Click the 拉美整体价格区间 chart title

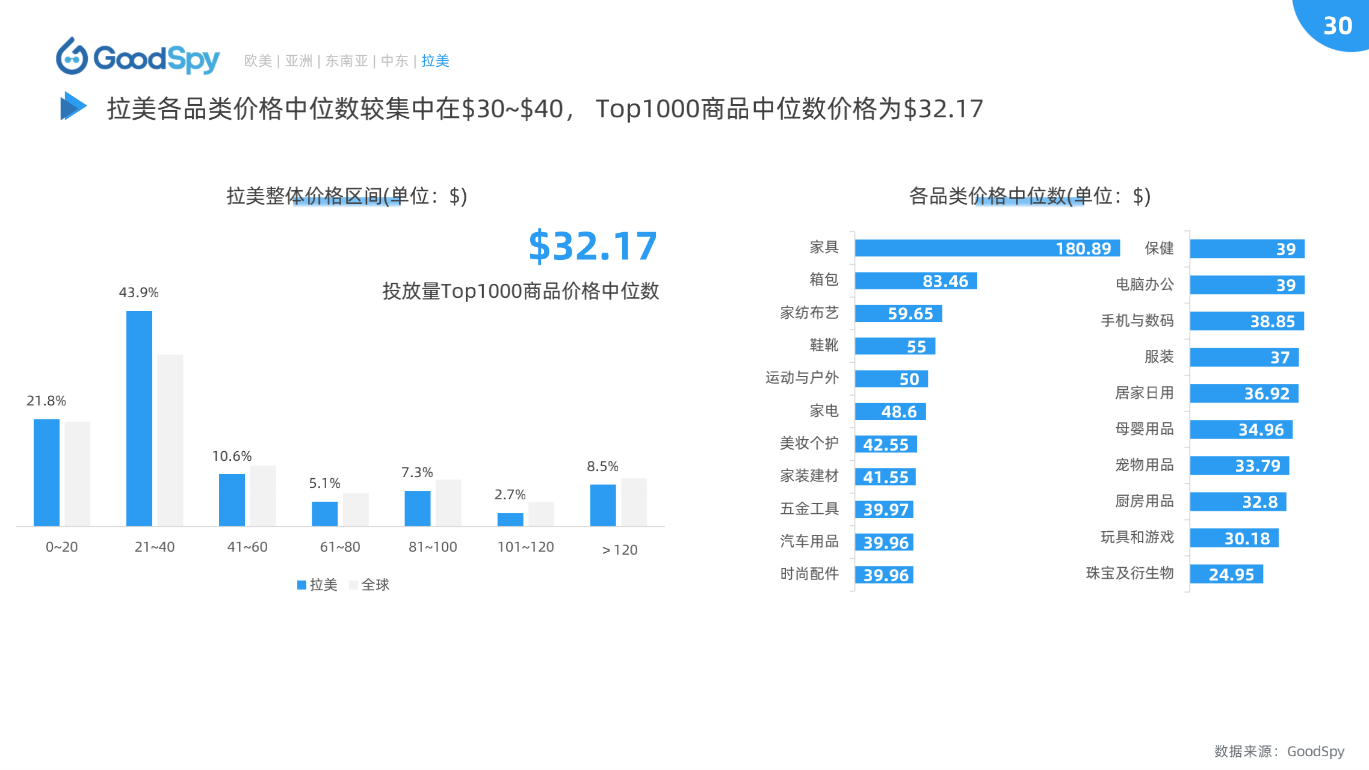click(347, 196)
